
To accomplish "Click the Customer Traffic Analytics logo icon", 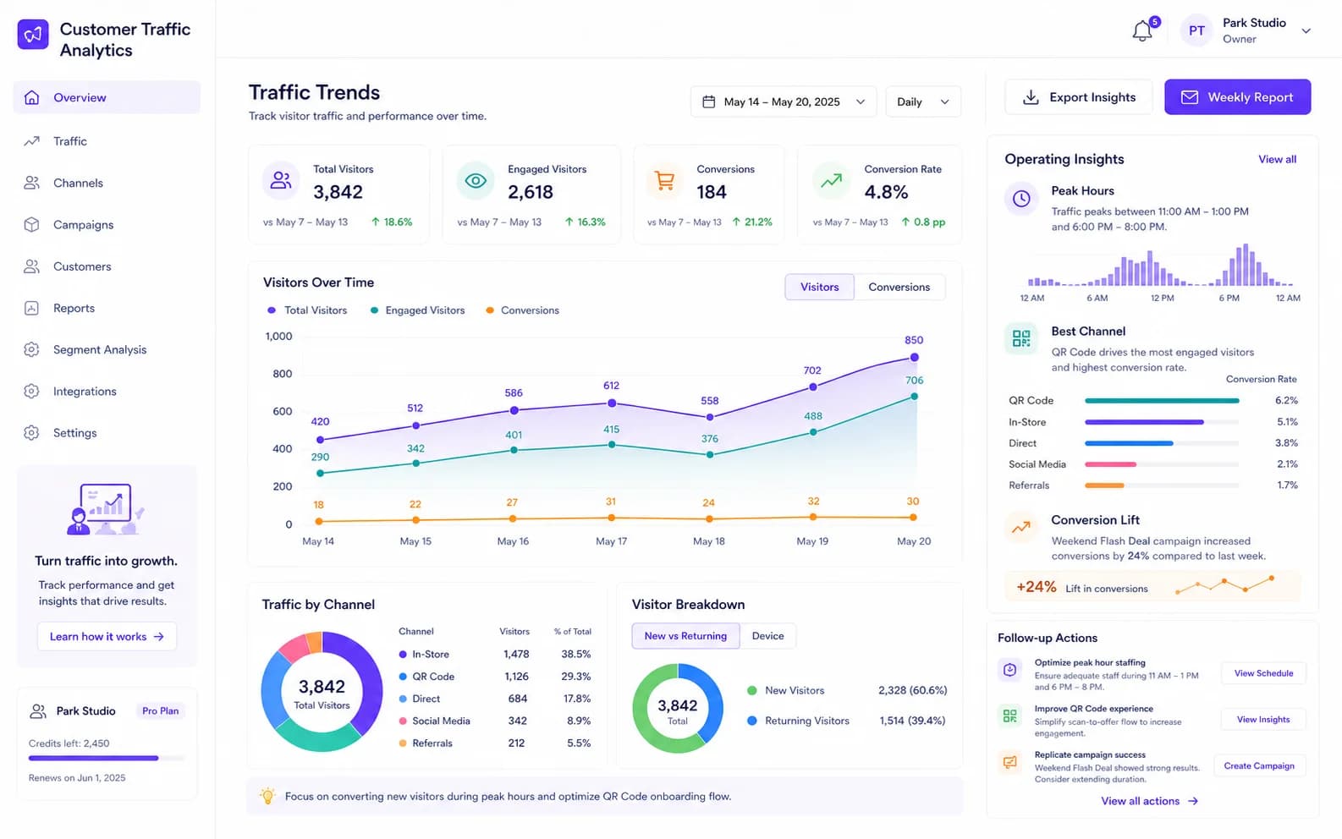I will (33, 35).
